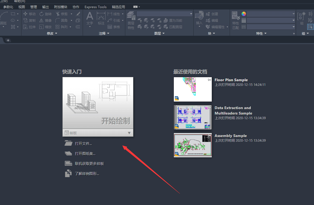Select the Linear (线性) dimension tool

(x=114, y=14)
